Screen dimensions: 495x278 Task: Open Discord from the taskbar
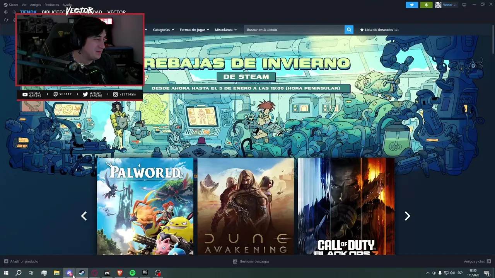click(69, 273)
